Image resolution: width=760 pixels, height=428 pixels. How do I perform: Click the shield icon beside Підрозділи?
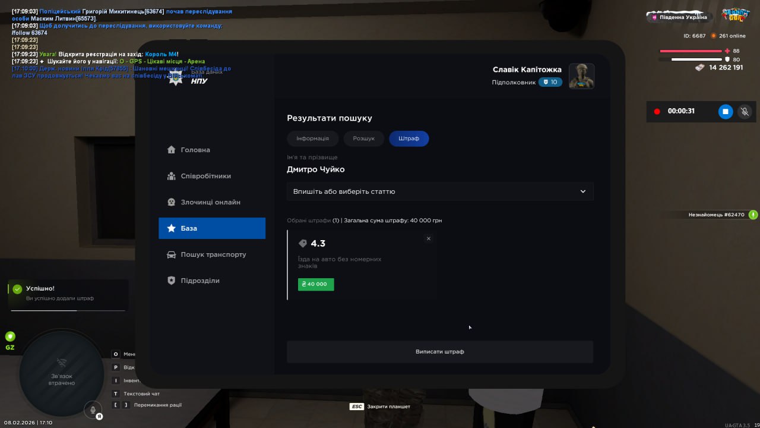pyautogui.click(x=172, y=281)
